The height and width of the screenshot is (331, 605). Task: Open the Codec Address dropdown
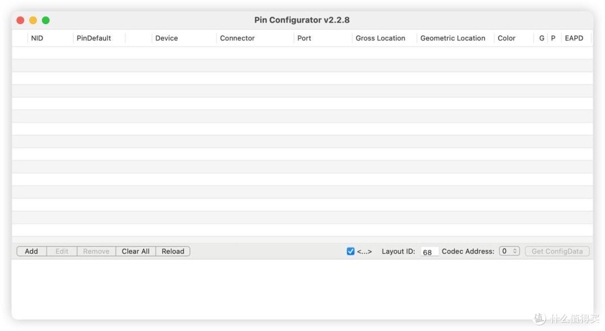[x=510, y=252]
